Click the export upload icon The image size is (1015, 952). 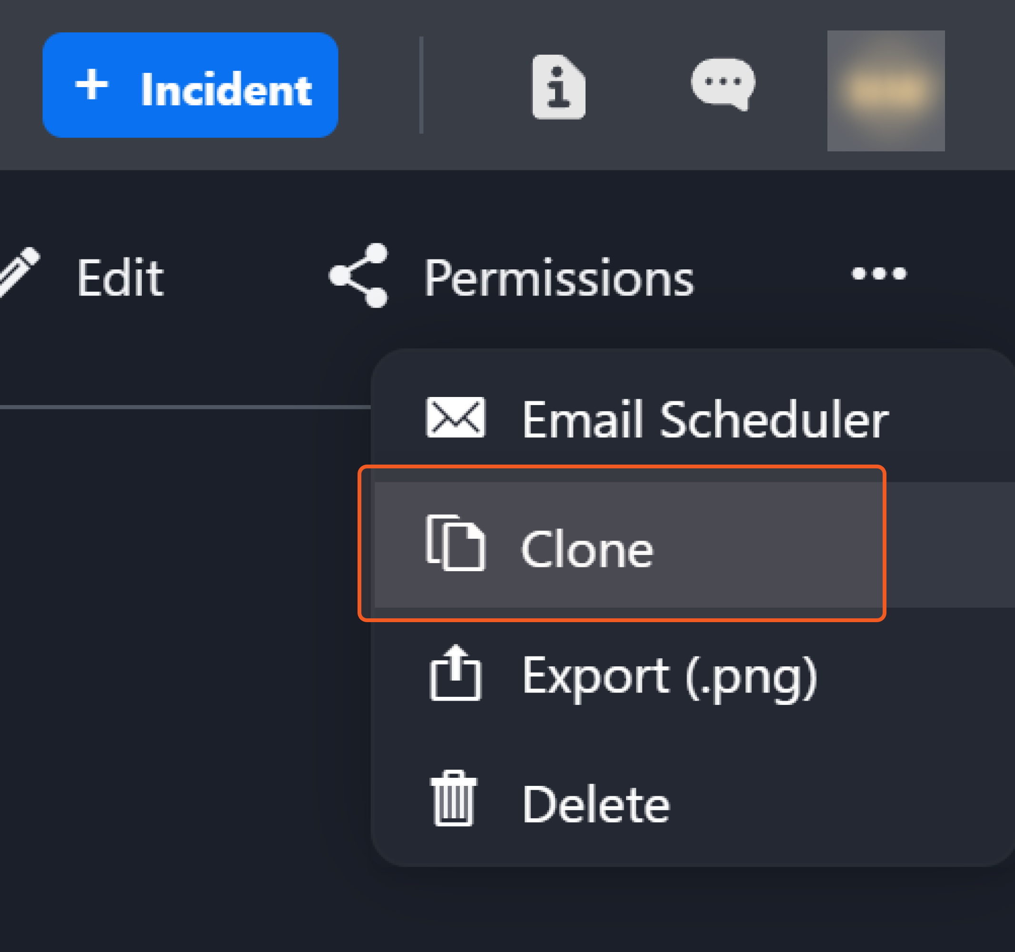click(x=456, y=673)
